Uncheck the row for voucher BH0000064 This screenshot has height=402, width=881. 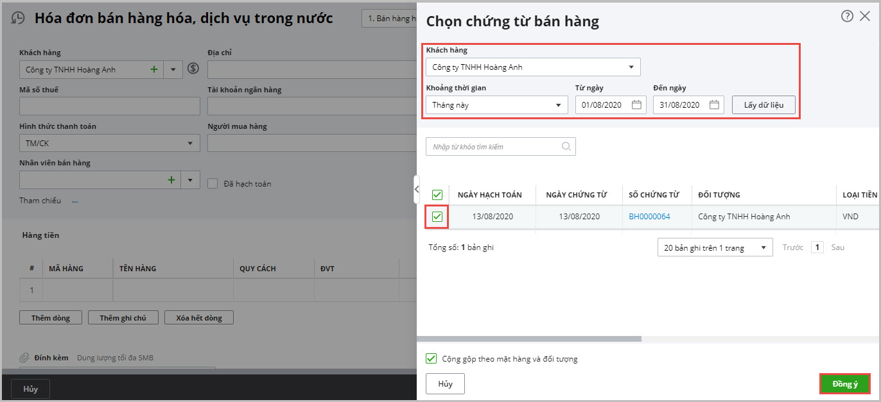pos(437,217)
